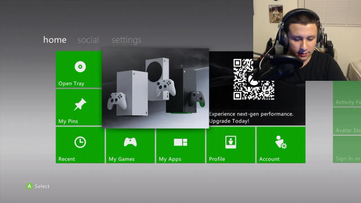Click the green A button icon
This screenshot has height=203, width=361.
[29, 186]
